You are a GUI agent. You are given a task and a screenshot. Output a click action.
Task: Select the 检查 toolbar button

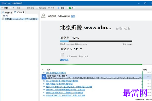18,8
